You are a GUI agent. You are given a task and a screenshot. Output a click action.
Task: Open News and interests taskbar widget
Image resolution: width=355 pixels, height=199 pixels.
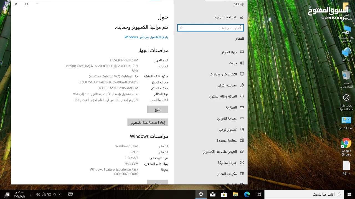(x=70, y=195)
